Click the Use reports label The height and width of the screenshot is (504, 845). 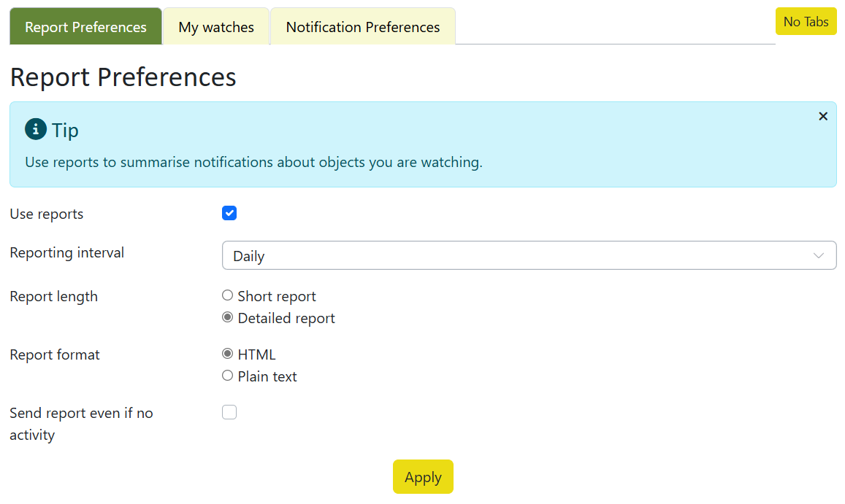coord(46,214)
